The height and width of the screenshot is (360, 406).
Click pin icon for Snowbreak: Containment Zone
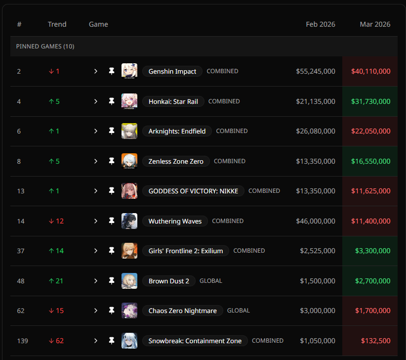(x=112, y=341)
